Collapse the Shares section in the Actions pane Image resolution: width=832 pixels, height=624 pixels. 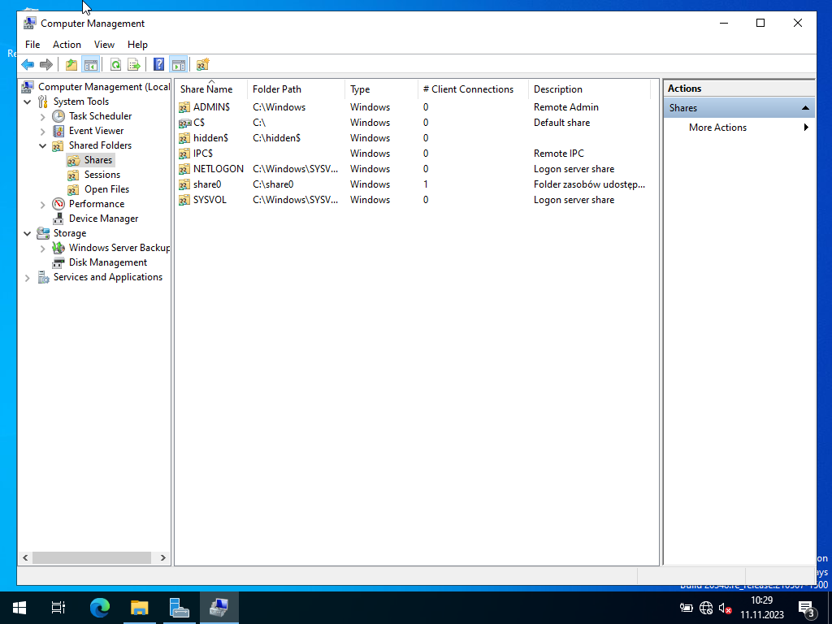pyautogui.click(x=805, y=108)
